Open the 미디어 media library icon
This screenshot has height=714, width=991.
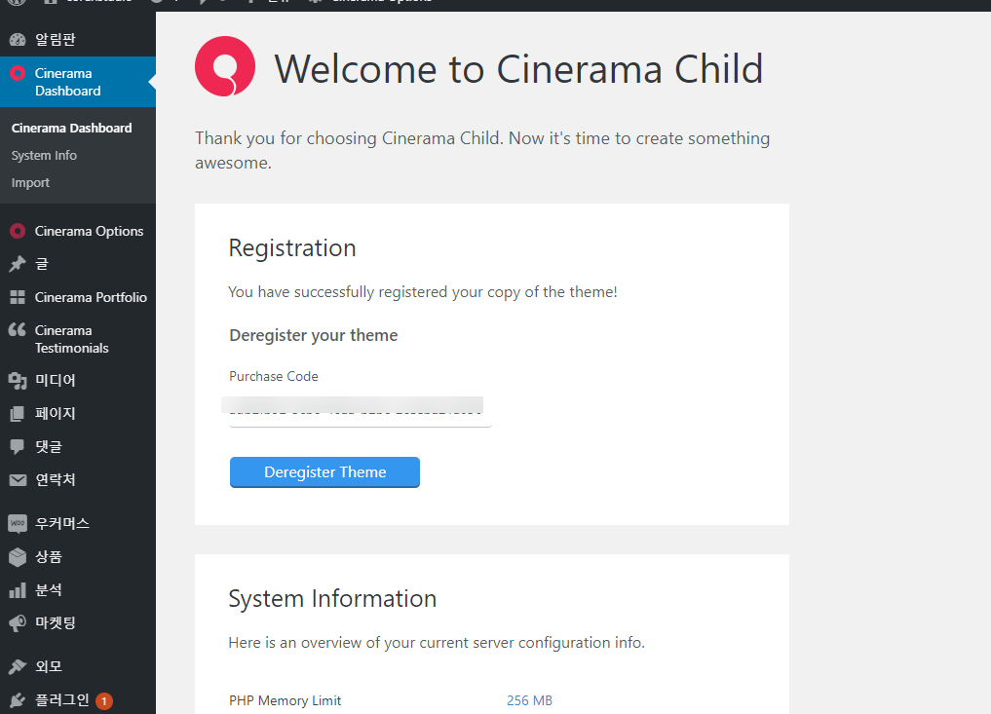18,381
